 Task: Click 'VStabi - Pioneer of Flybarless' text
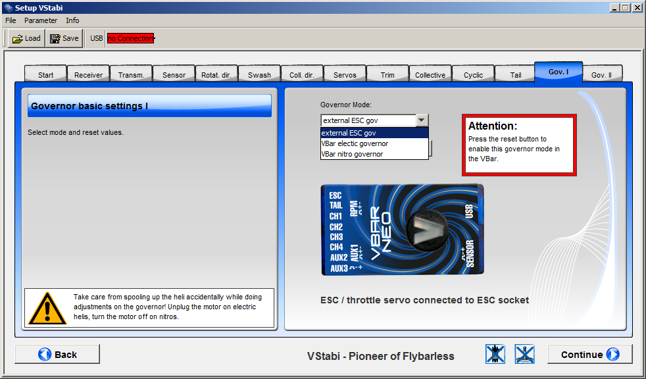pos(381,356)
